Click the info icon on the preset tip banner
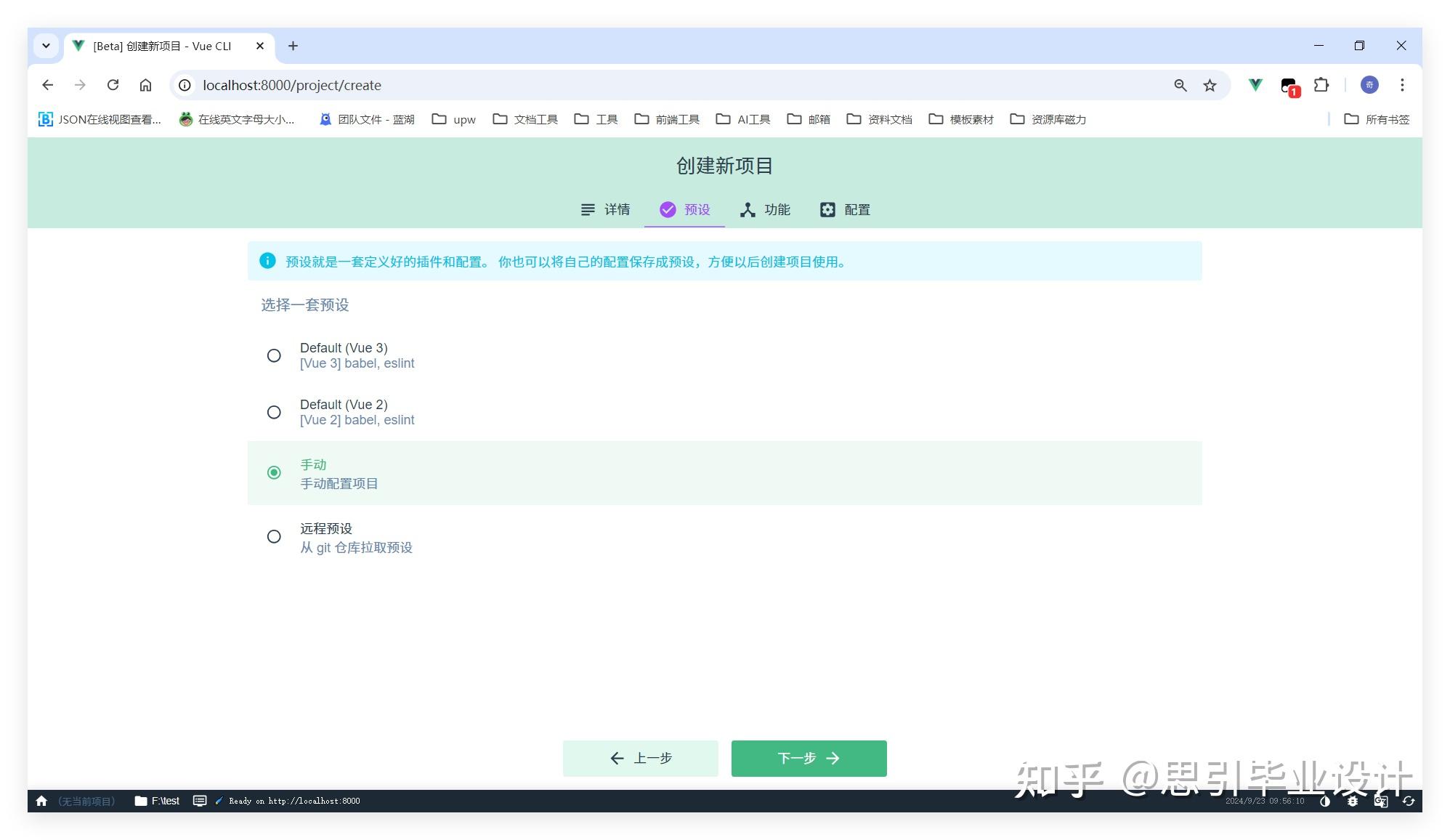The height and width of the screenshot is (840, 1450). (x=267, y=262)
